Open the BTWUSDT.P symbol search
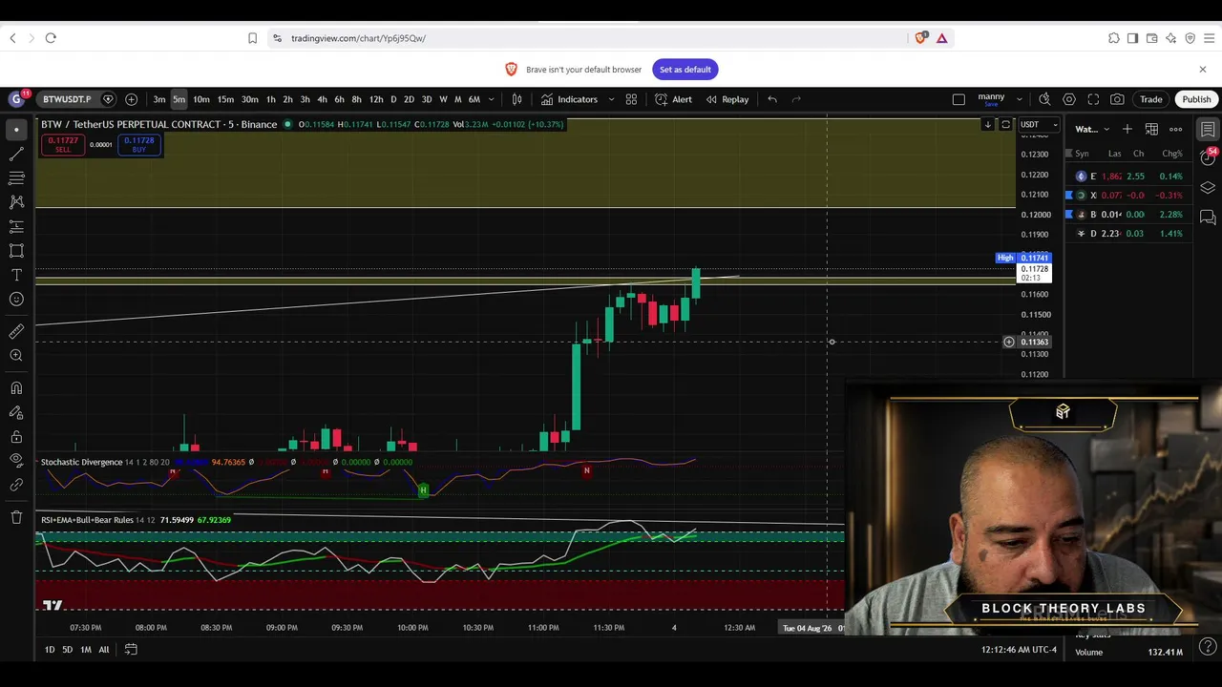Screen dimensions: 1222x687 coord(67,99)
